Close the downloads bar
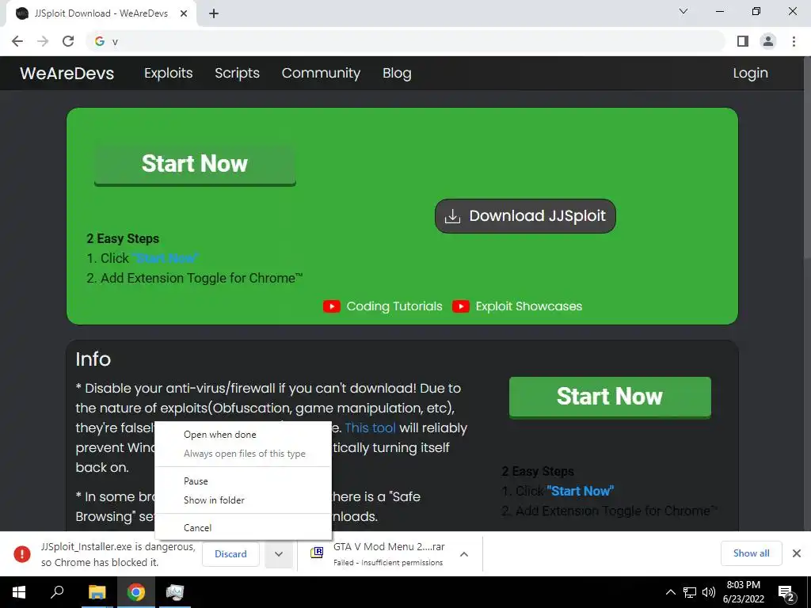The image size is (811, 608). (x=797, y=553)
